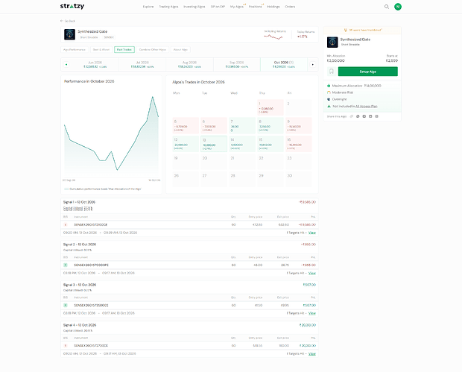Select the Past Trades tab

tap(124, 49)
